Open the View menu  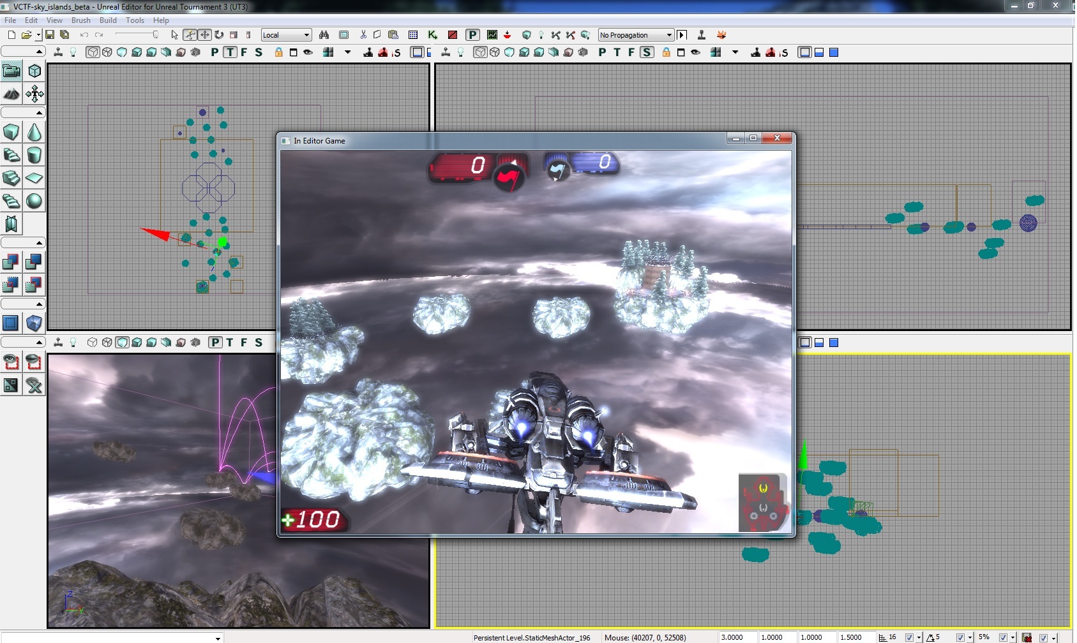(x=54, y=20)
